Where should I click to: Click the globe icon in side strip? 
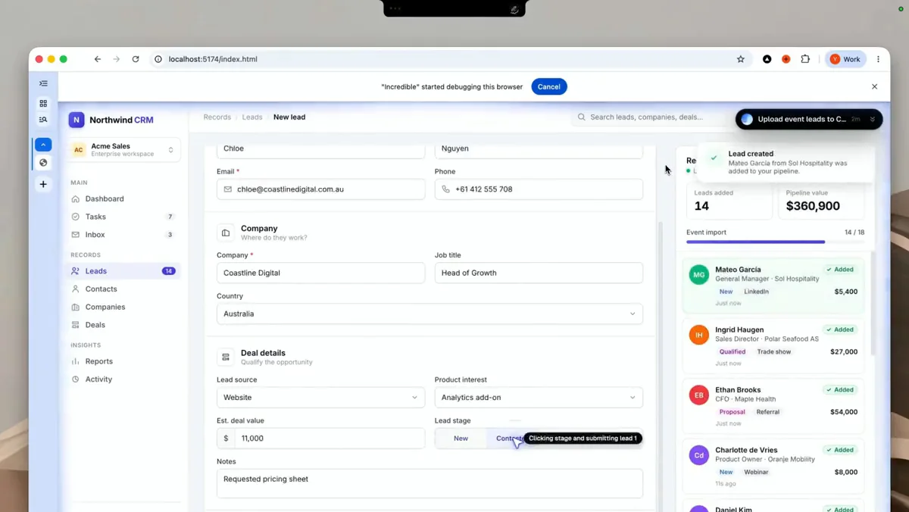43,163
